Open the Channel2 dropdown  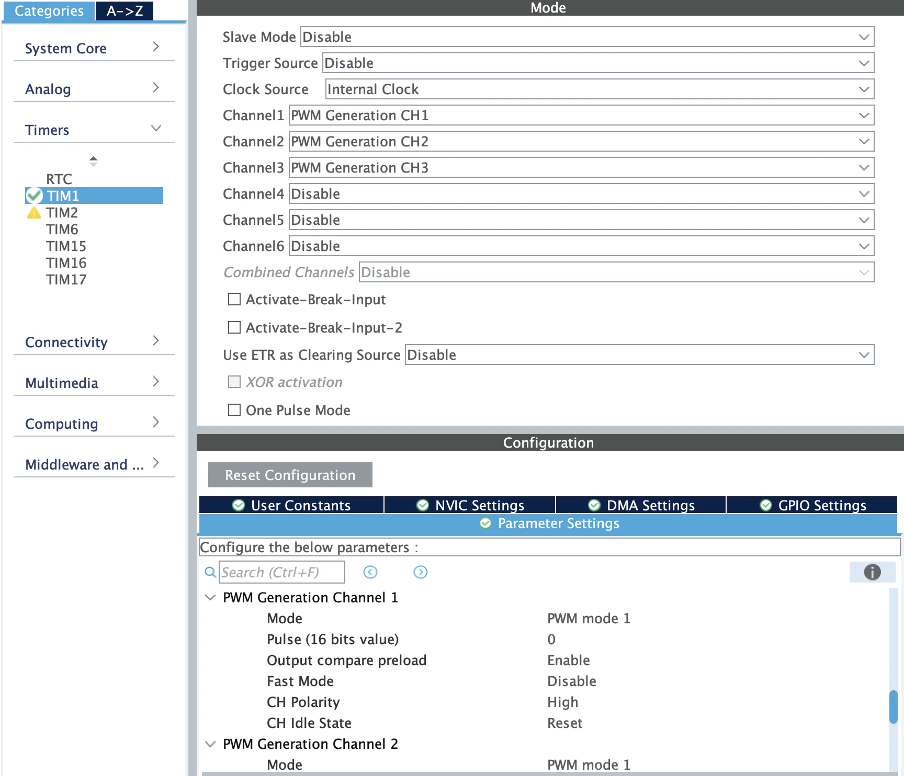click(x=581, y=141)
